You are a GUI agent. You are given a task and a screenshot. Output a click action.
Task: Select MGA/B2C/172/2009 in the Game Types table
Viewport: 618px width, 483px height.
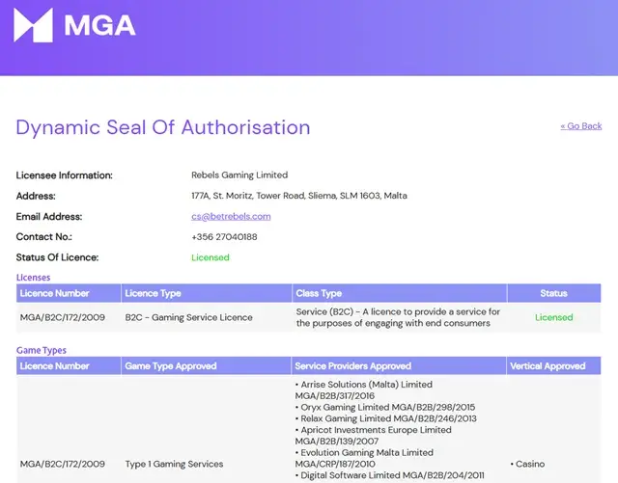tap(63, 464)
